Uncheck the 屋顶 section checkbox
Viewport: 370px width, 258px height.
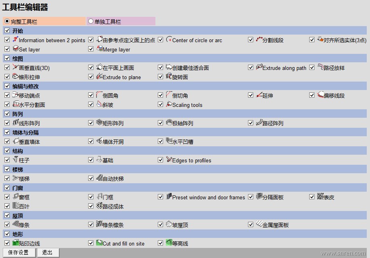tap(7, 215)
